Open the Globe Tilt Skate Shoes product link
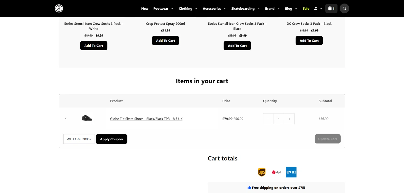 (x=146, y=119)
